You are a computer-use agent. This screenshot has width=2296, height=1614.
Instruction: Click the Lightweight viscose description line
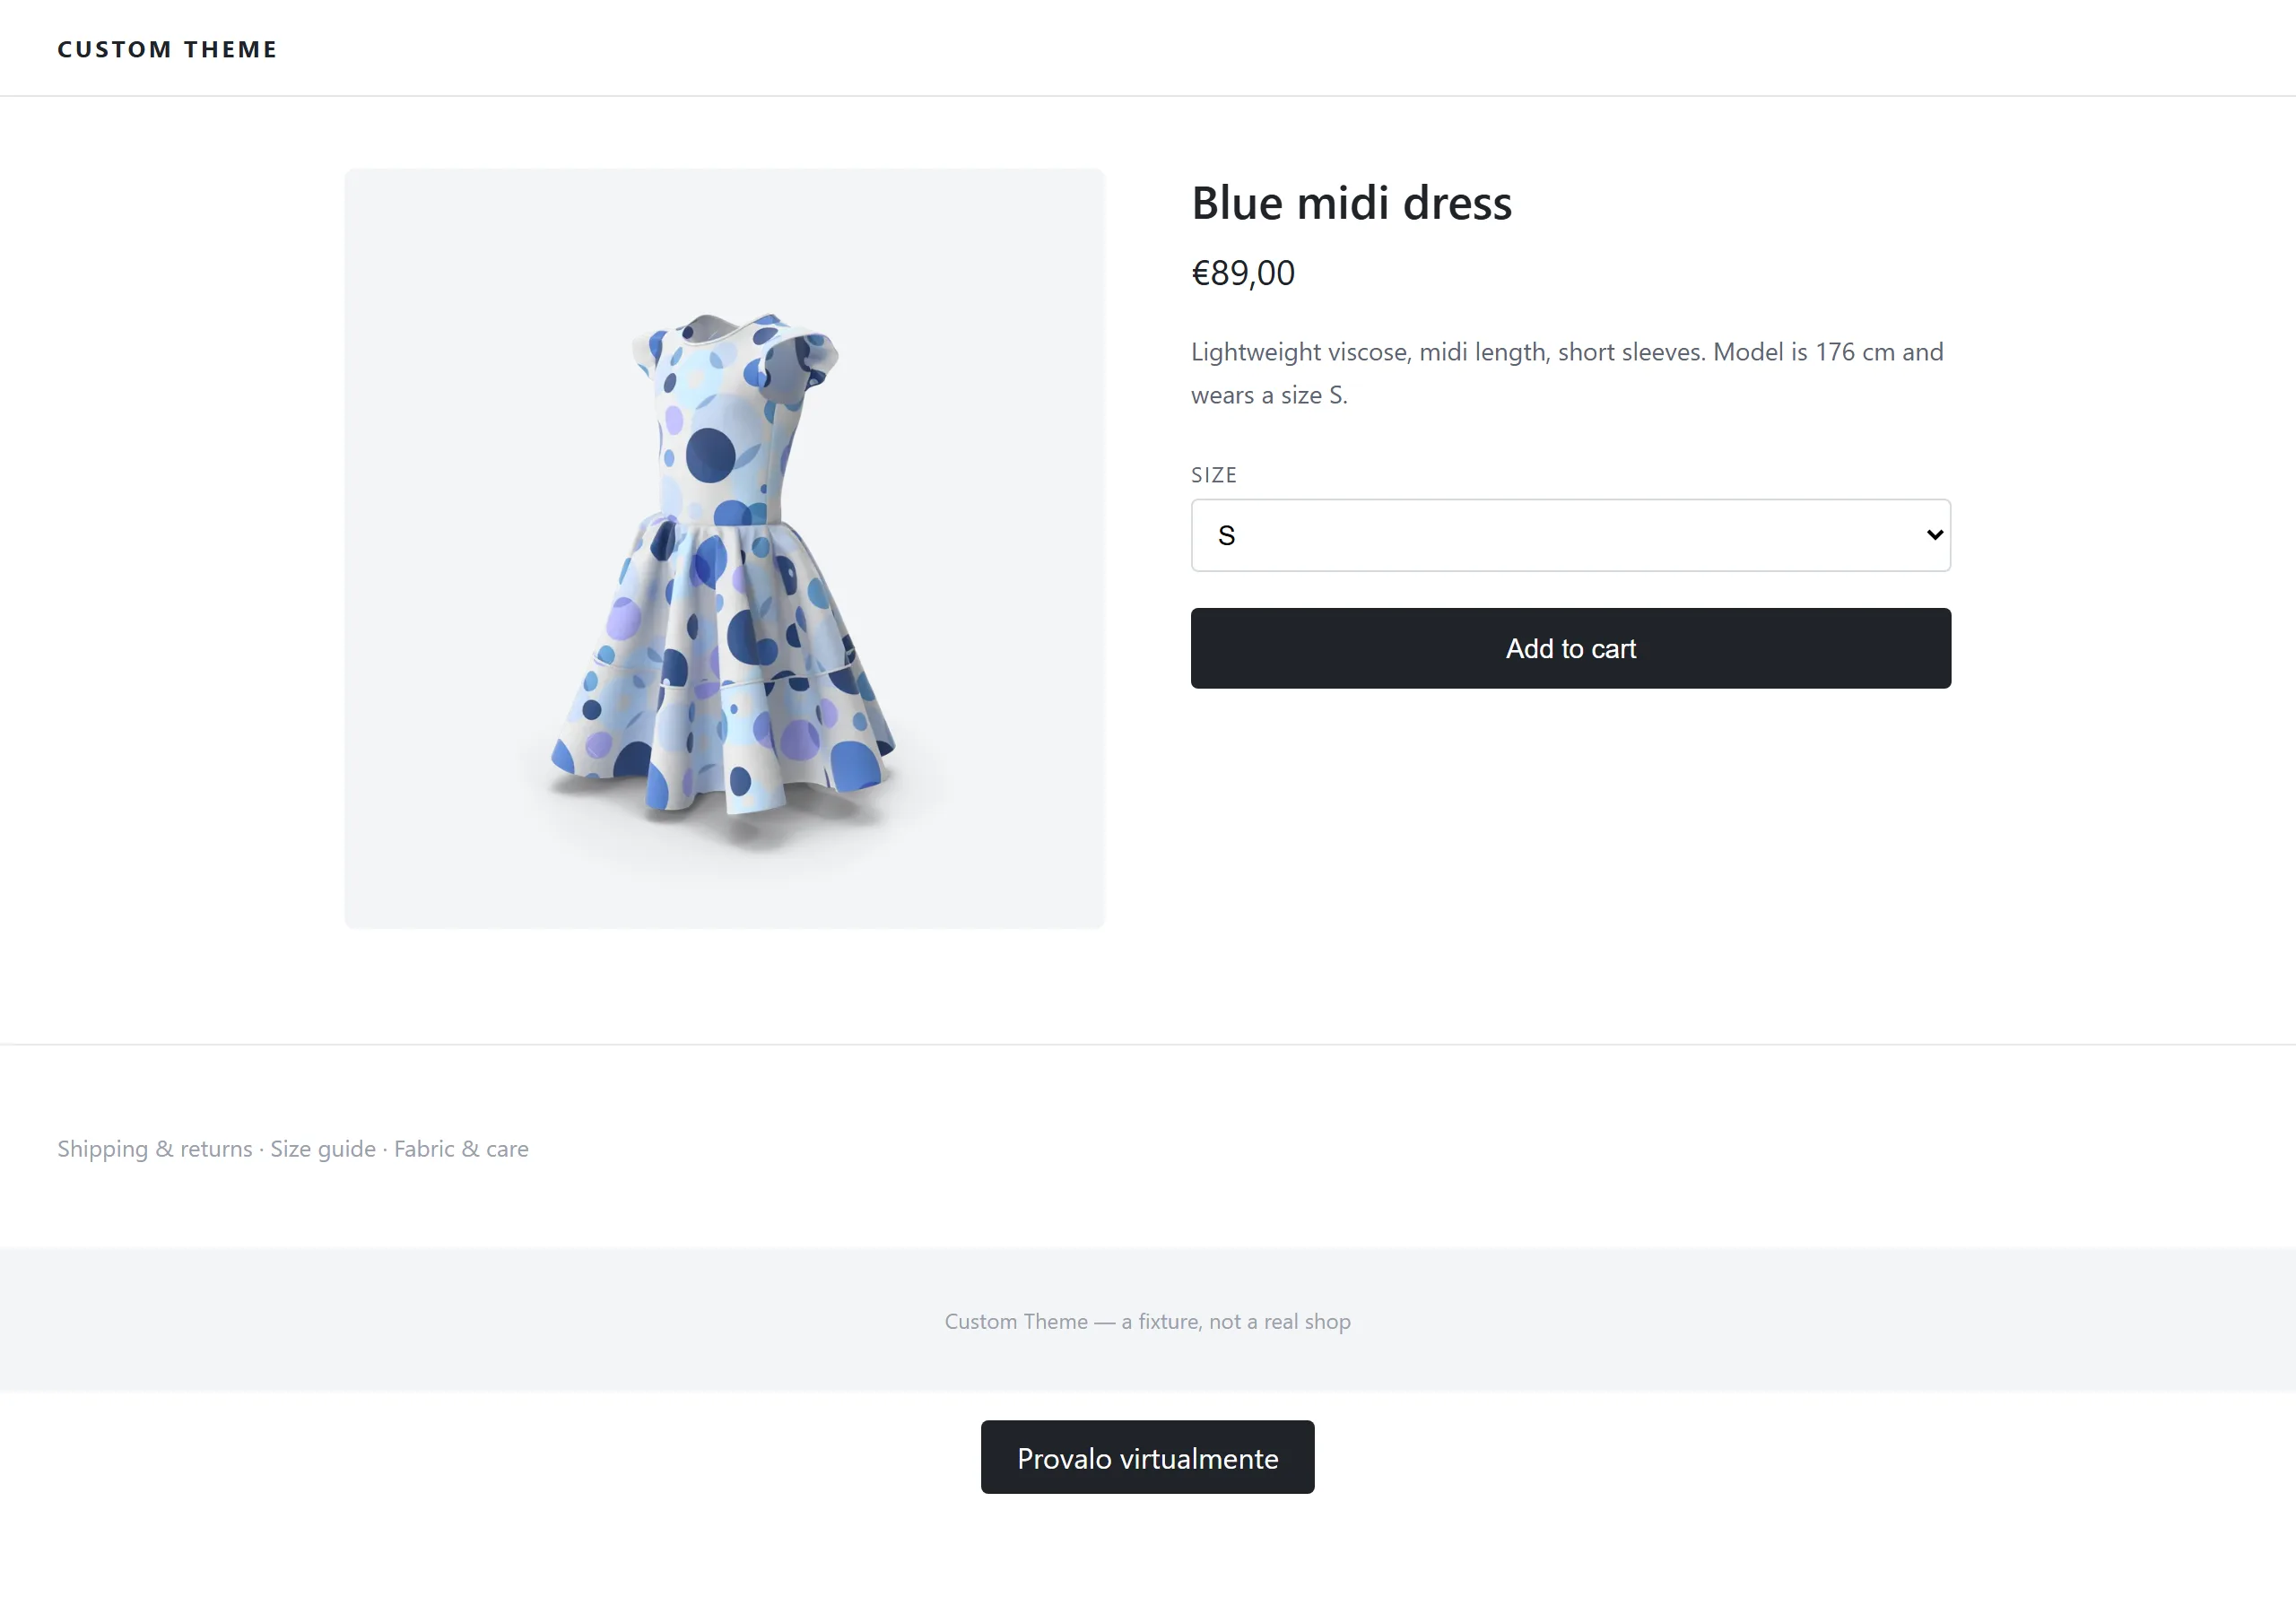pos(1567,352)
